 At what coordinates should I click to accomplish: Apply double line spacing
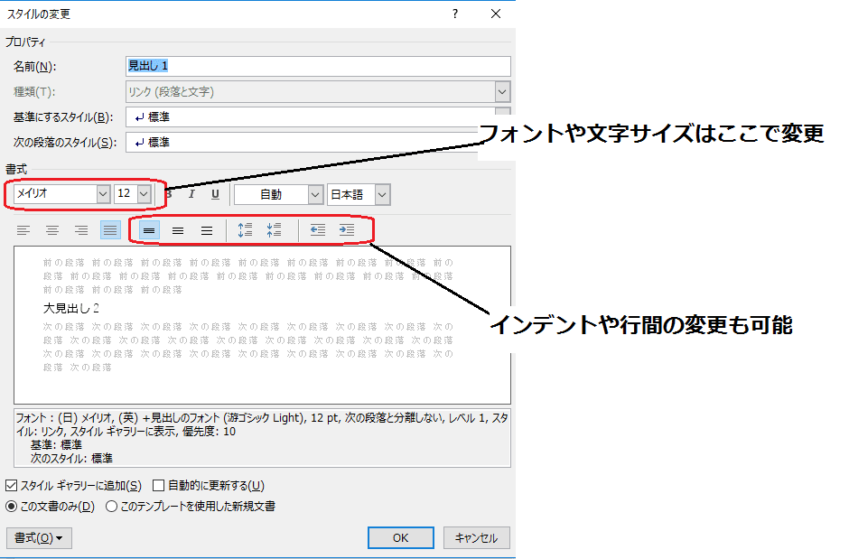pos(206,230)
